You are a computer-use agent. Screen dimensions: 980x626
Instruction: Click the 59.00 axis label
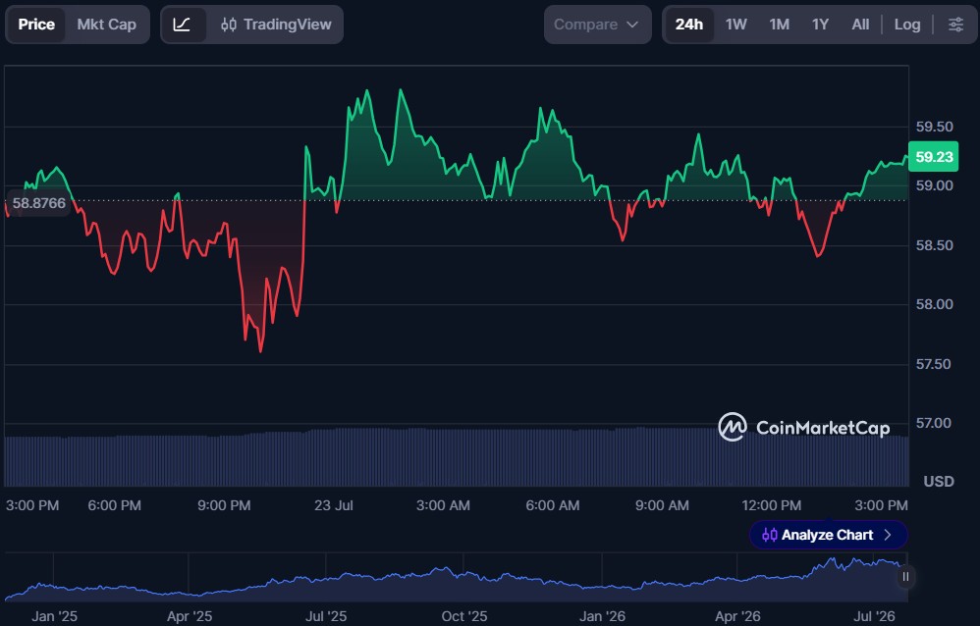pyautogui.click(x=935, y=185)
